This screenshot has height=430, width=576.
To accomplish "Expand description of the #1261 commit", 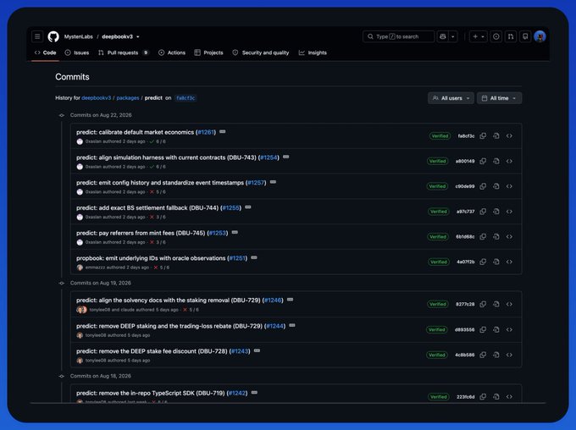I will click(x=223, y=132).
